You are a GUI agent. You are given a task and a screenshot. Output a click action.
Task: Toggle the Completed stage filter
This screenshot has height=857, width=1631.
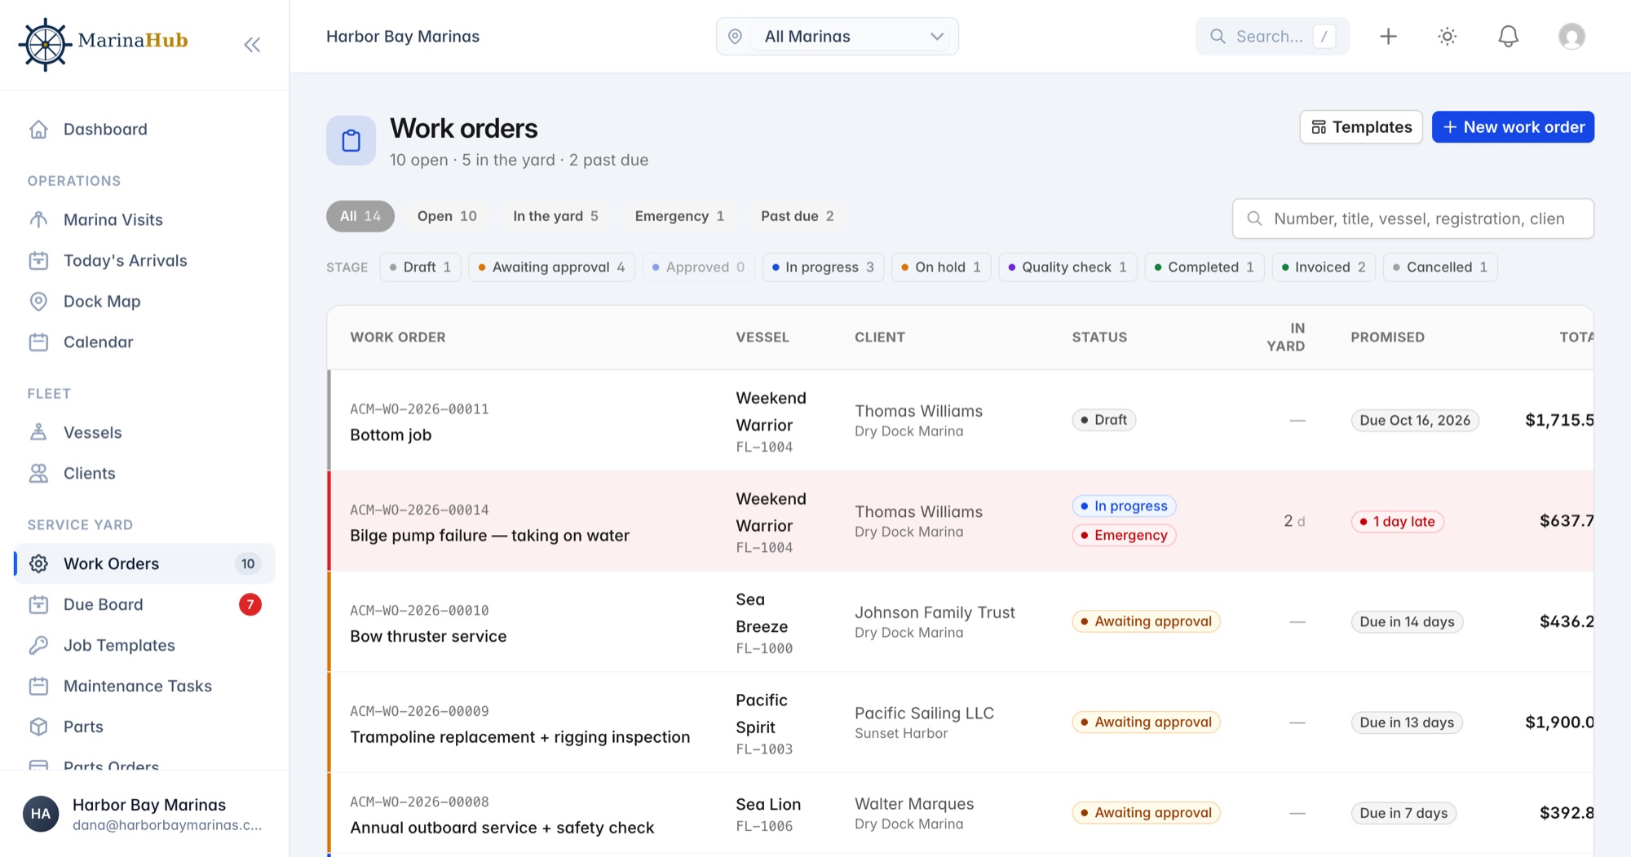coord(1204,267)
